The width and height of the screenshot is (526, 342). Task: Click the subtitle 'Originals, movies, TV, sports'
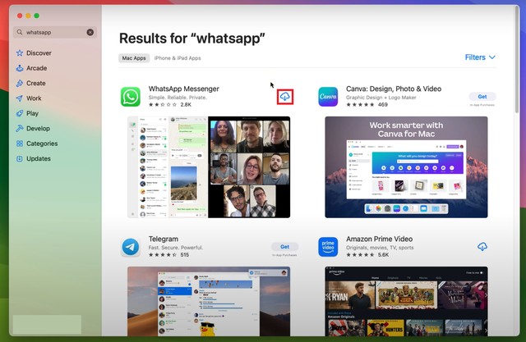(380, 248)
